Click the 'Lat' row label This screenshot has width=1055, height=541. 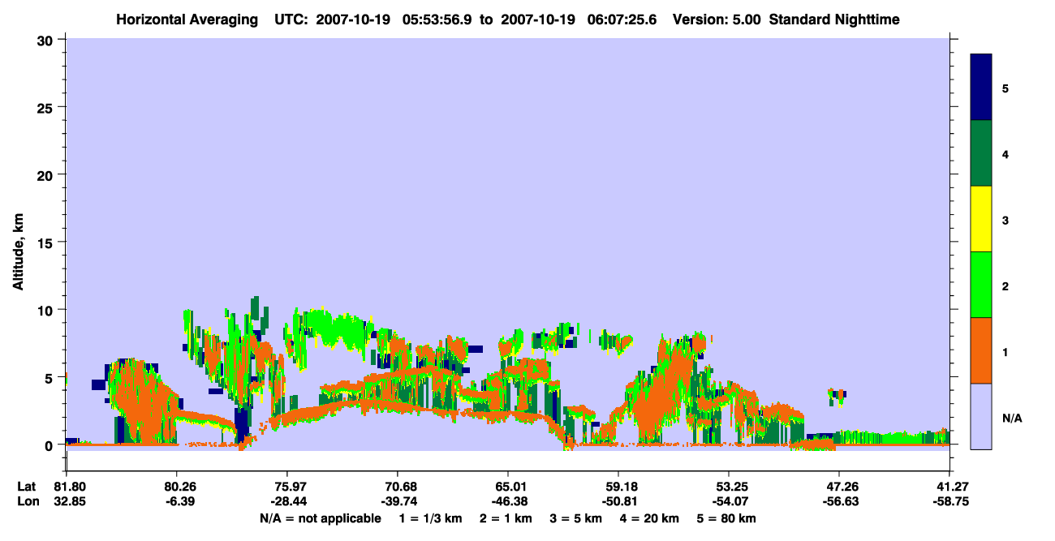(x=27, y=487)
